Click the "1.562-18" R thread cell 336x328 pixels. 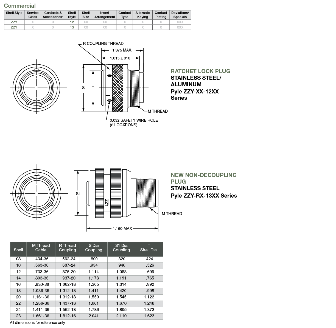tap(68, 310)
